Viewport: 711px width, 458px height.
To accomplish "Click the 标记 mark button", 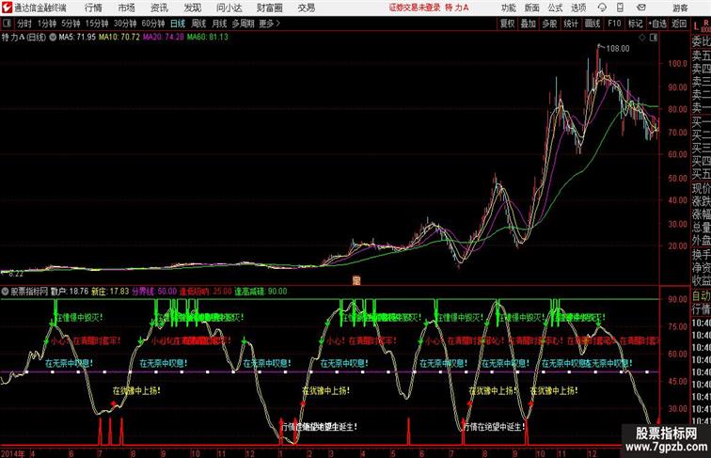I will point(635,24).
